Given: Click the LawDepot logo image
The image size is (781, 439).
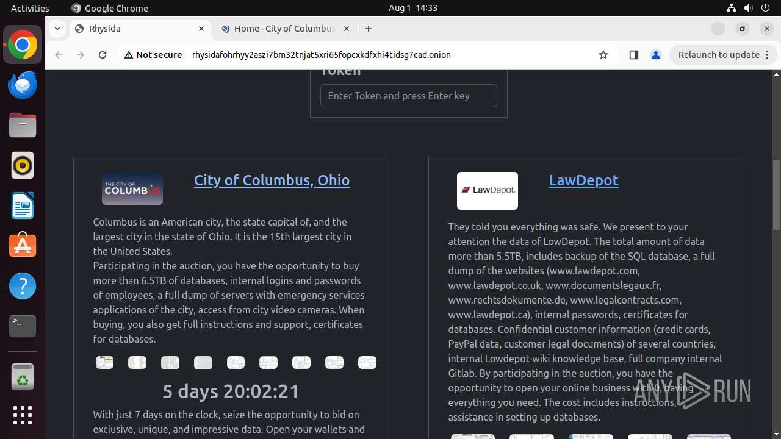Looking at the screenshot, I should click(488, 191).
